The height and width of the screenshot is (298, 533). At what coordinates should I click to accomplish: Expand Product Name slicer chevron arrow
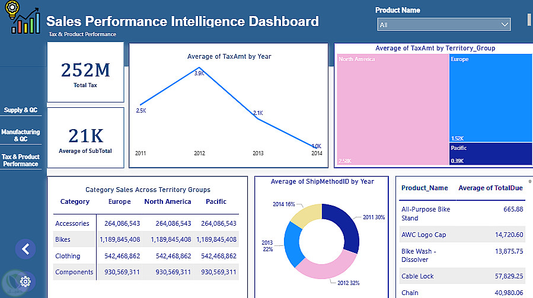(505, 24)
